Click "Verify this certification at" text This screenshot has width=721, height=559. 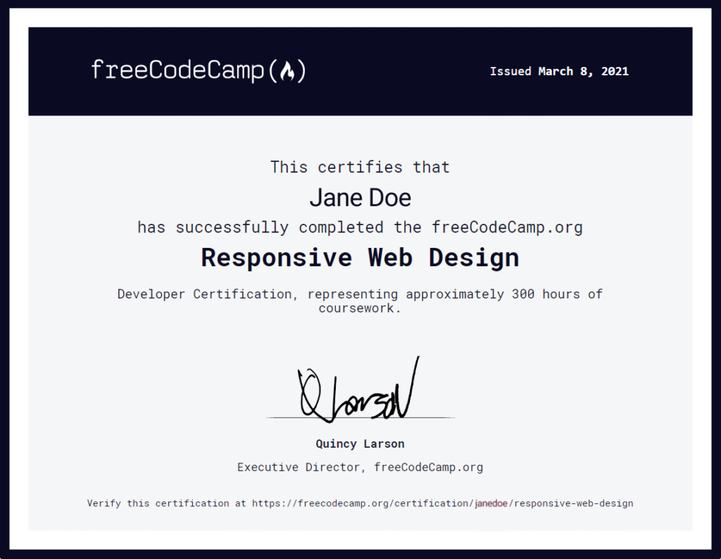168,503
